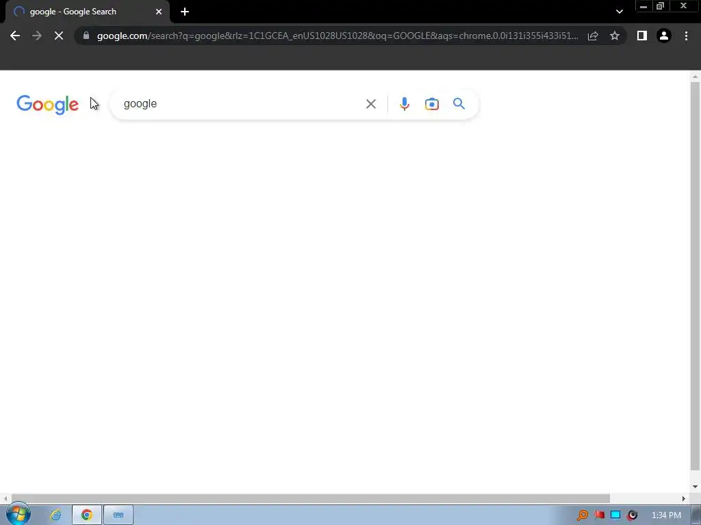The image size is (701, 525).
Task: Focus the Google search input field
Action: [242, 104]
